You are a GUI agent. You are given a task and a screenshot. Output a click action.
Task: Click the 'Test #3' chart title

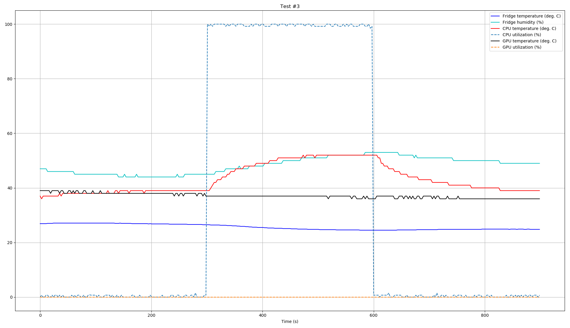290,7
